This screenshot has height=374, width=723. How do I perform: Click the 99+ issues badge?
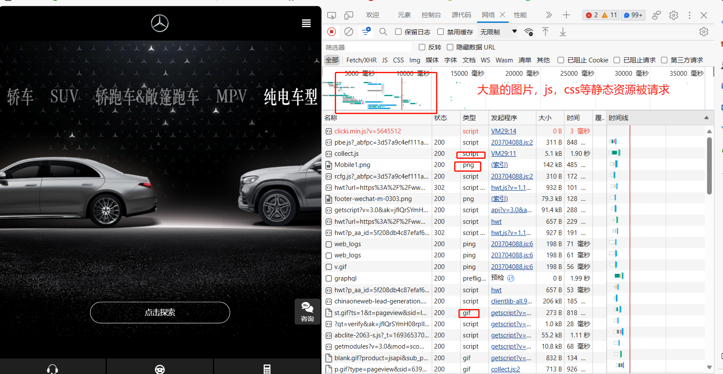633,15
